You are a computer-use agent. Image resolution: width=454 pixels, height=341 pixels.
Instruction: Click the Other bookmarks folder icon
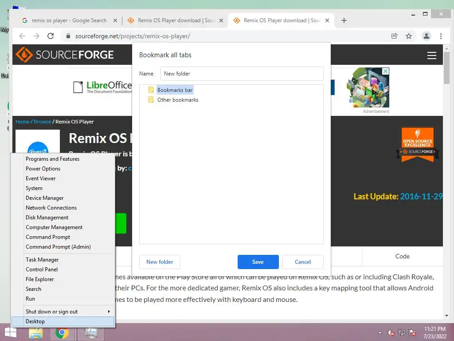151,100
